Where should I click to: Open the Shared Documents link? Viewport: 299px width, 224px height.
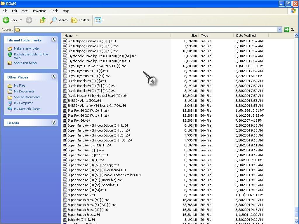coord(27,97)
